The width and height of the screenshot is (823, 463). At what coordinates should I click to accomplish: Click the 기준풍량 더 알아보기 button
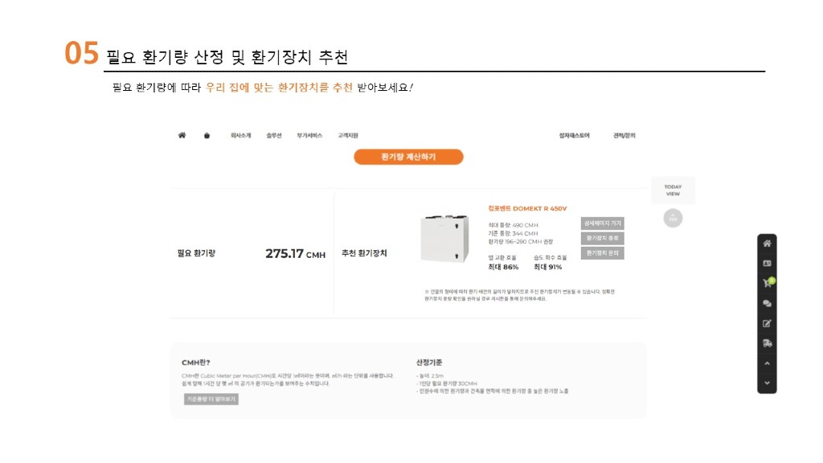pos(211,399)
